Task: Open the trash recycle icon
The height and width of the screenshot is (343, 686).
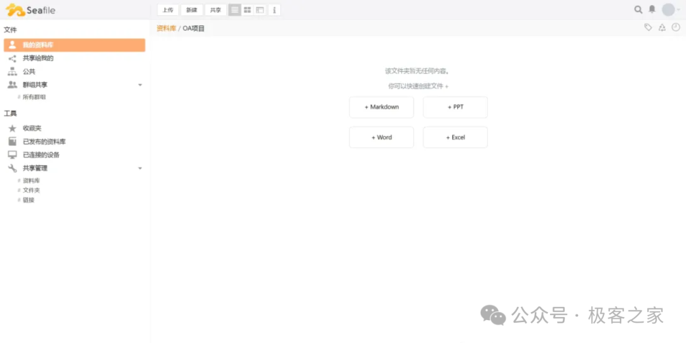Action: 662,27
